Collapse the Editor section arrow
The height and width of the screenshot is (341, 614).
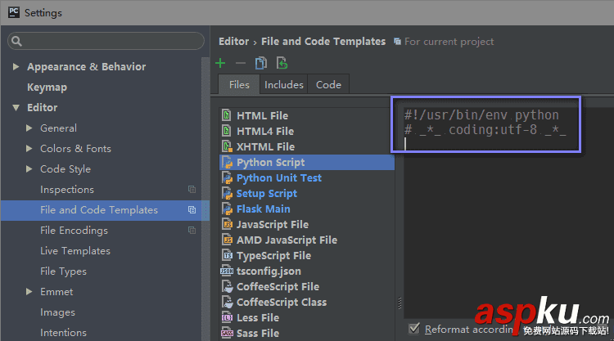point(16,108)
